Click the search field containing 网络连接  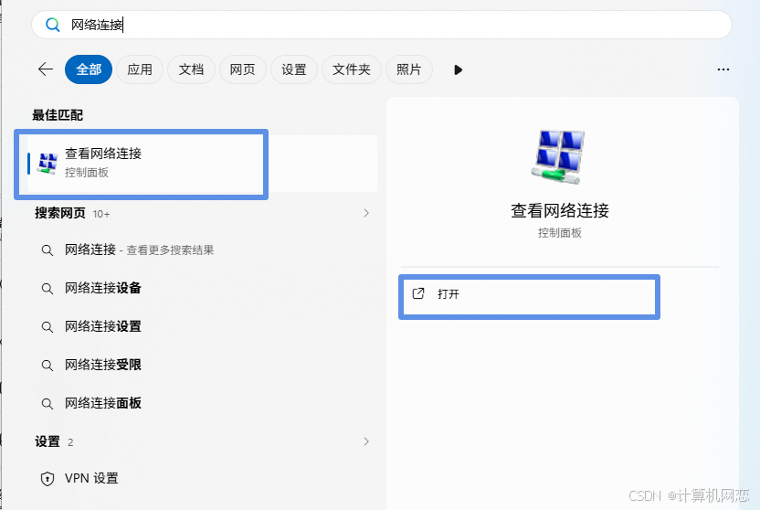click(x=382, y=25)
